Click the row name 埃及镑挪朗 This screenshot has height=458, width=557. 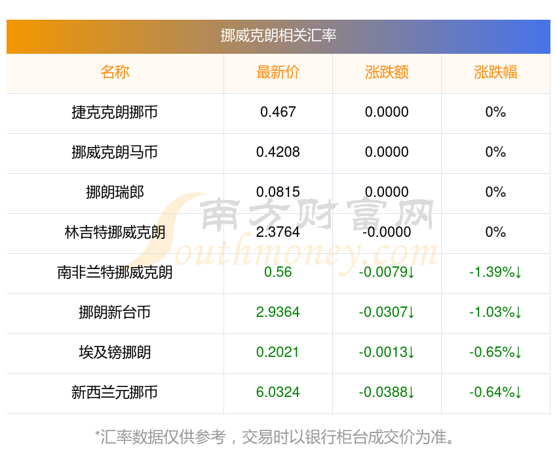coord(115,353)
